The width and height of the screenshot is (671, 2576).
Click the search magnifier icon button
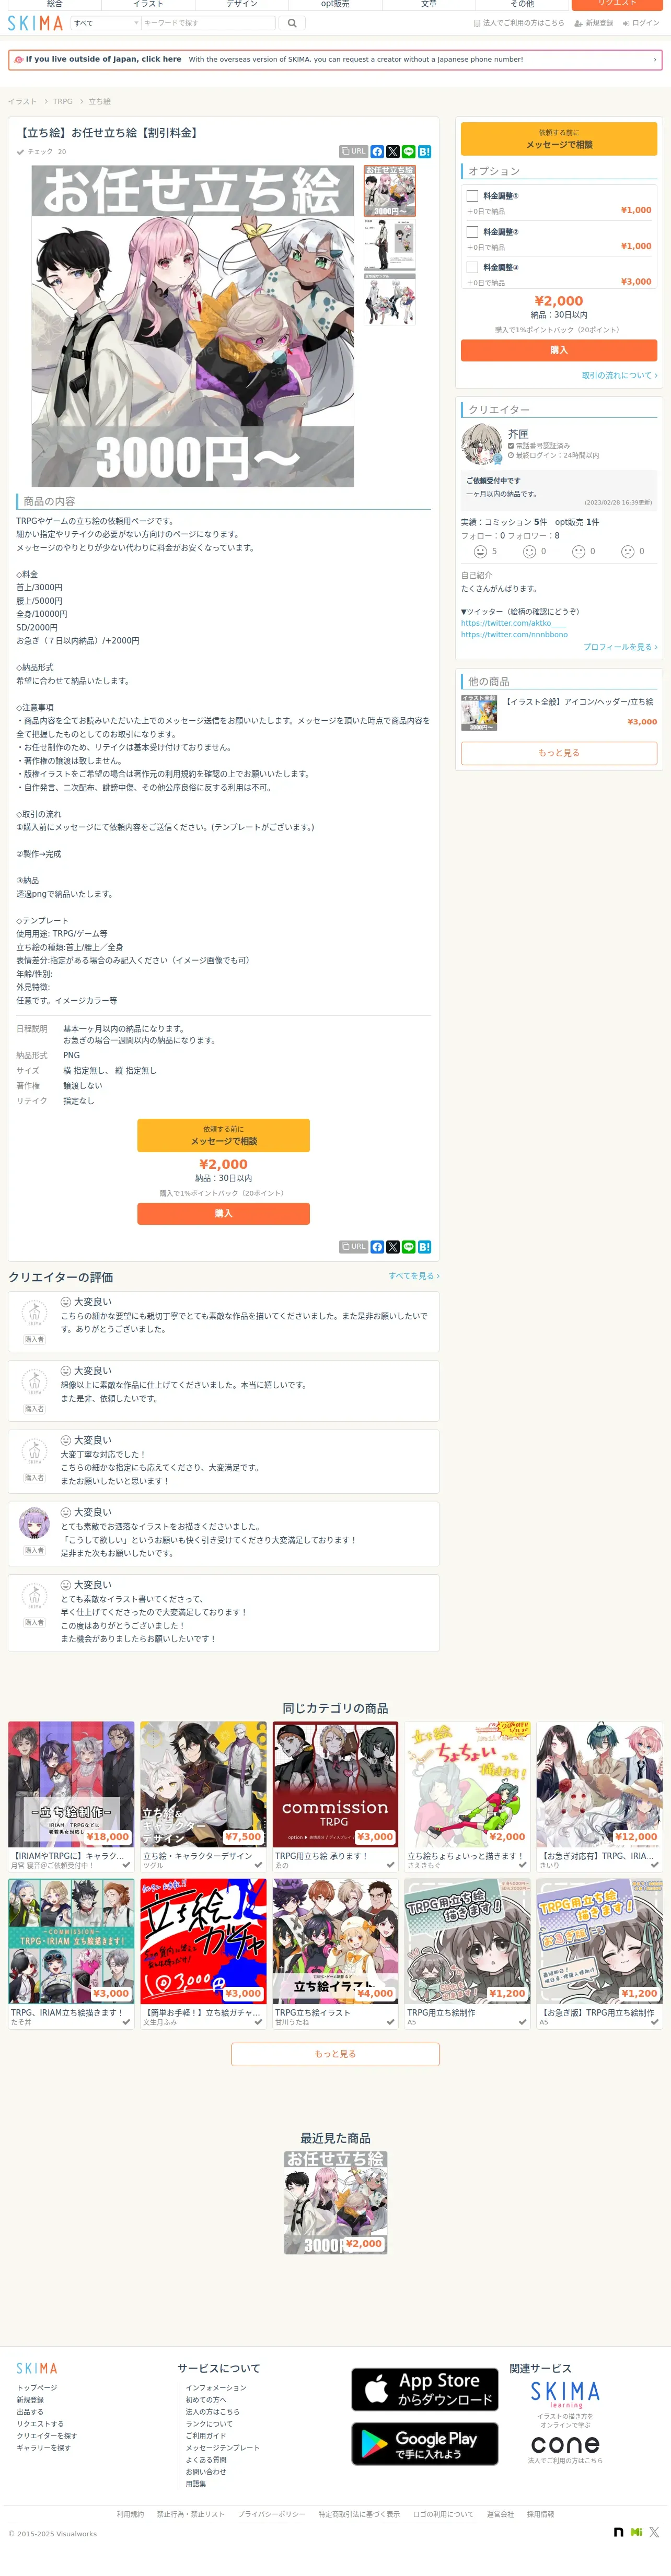point(292,23)
